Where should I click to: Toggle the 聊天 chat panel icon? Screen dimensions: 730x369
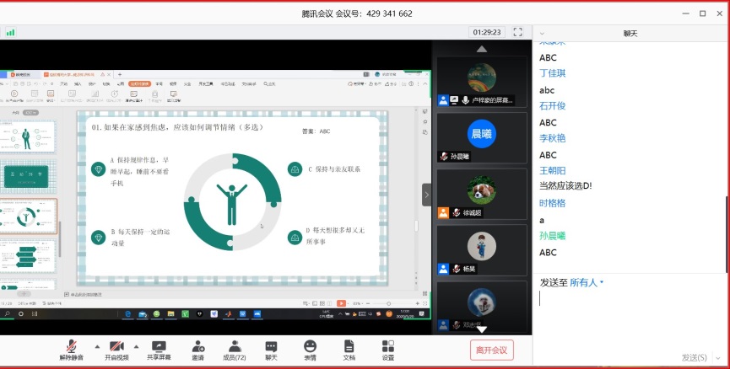271,349
